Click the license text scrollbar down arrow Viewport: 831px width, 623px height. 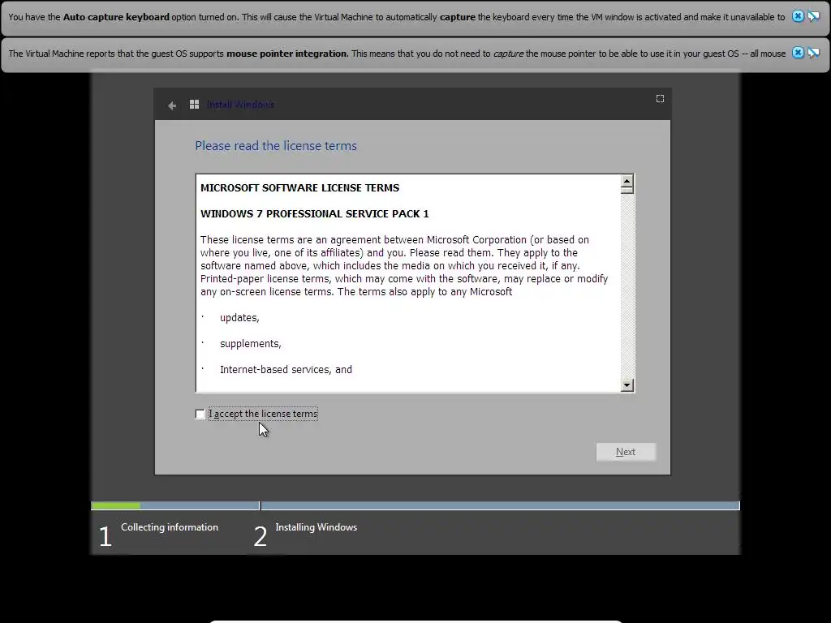coord(627,385)
